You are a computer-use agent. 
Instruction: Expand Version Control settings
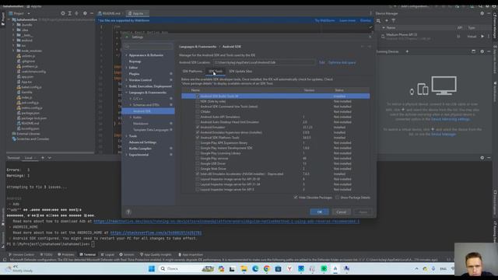coord(126,80)
